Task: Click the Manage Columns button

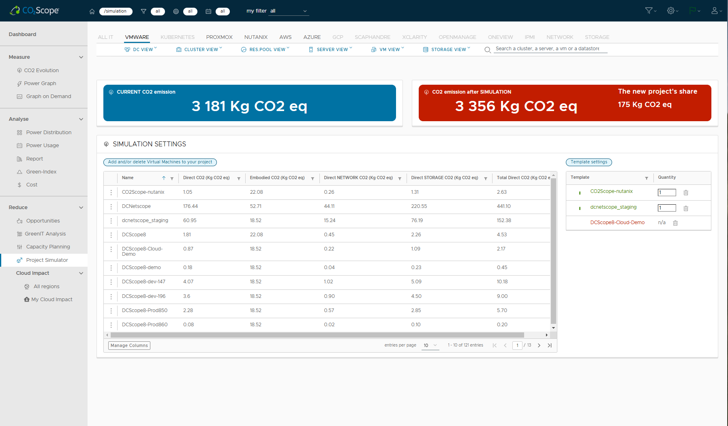Action: pos(129,345)
